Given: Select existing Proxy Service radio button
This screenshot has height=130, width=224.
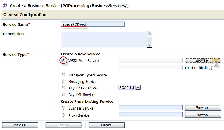Looking at the screenshot, I should coord(63,115).
